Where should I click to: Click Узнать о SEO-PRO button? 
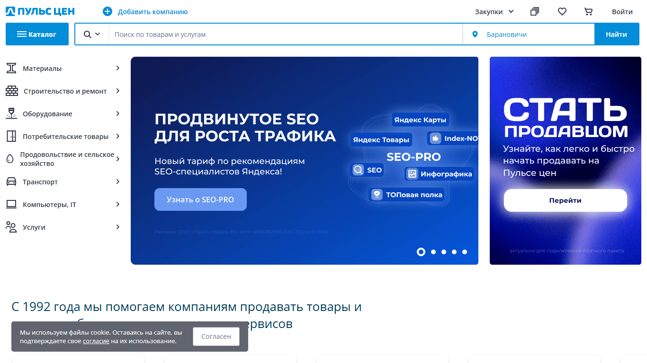[x=200, y=199]
